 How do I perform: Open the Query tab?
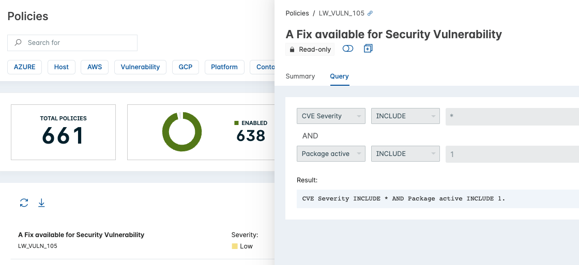(339, 76)
